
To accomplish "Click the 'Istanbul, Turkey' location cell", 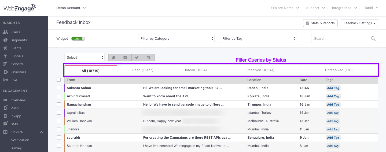I will [259, 113].
